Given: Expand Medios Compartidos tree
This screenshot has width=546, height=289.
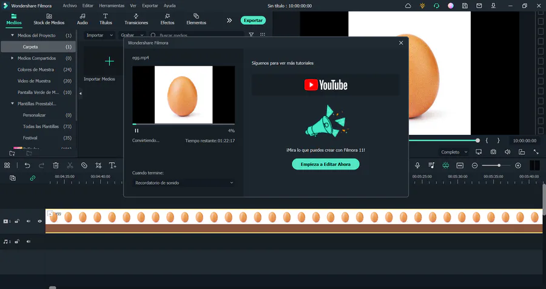Looking at the screenshot, I should pyautogui.click(x=13, y=58).
